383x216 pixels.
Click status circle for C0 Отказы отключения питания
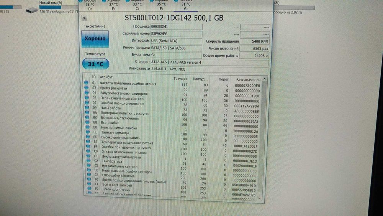point(88,151)
